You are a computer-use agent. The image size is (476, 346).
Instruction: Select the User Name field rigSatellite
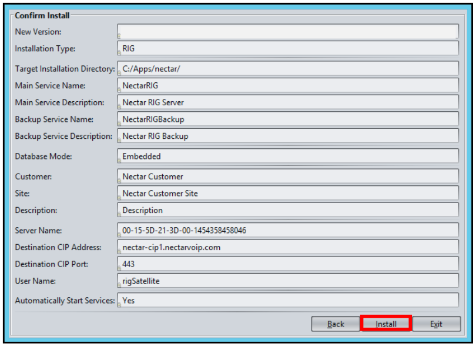pyautogui.click(x=288, y=281)
